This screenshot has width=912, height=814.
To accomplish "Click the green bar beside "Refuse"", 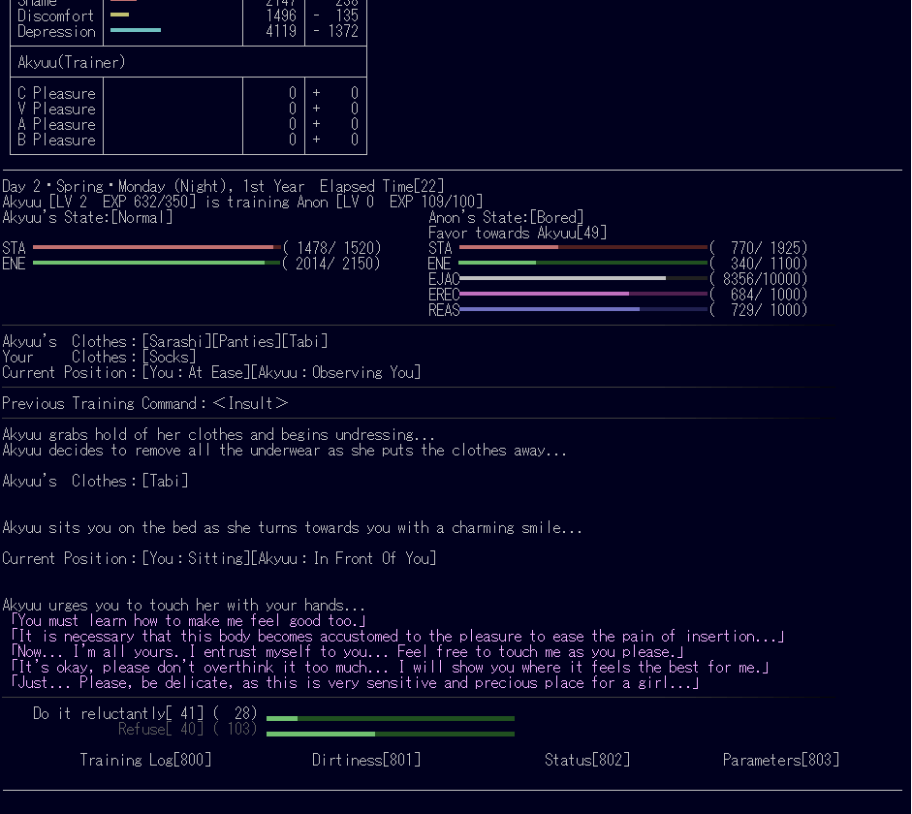I will 391,735.
